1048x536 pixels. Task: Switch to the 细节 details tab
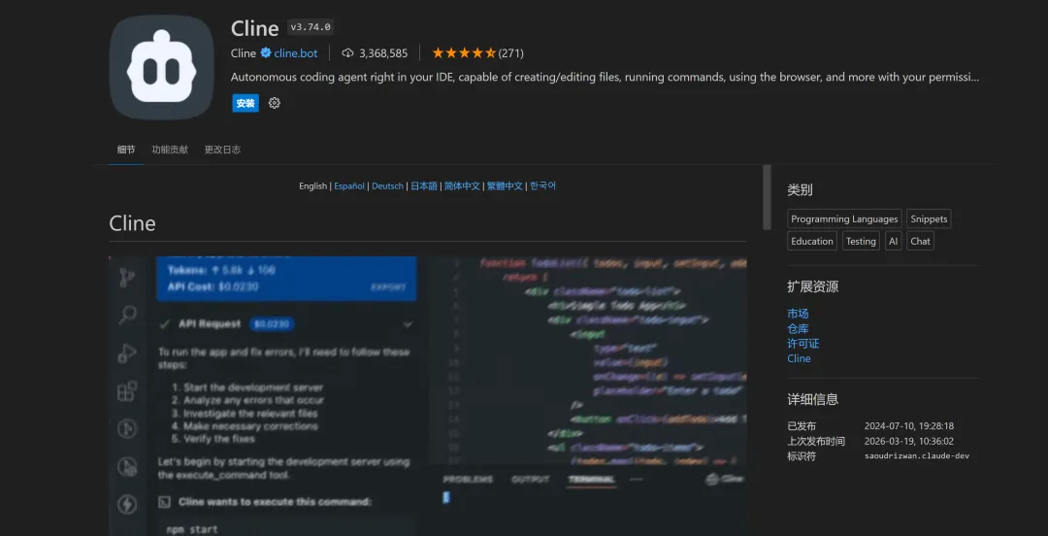[126, 150]
